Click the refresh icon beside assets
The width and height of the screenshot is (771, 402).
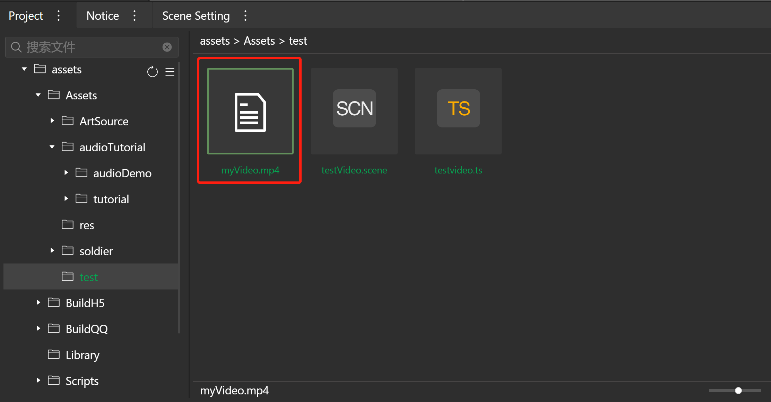click(x=152, y=72)
